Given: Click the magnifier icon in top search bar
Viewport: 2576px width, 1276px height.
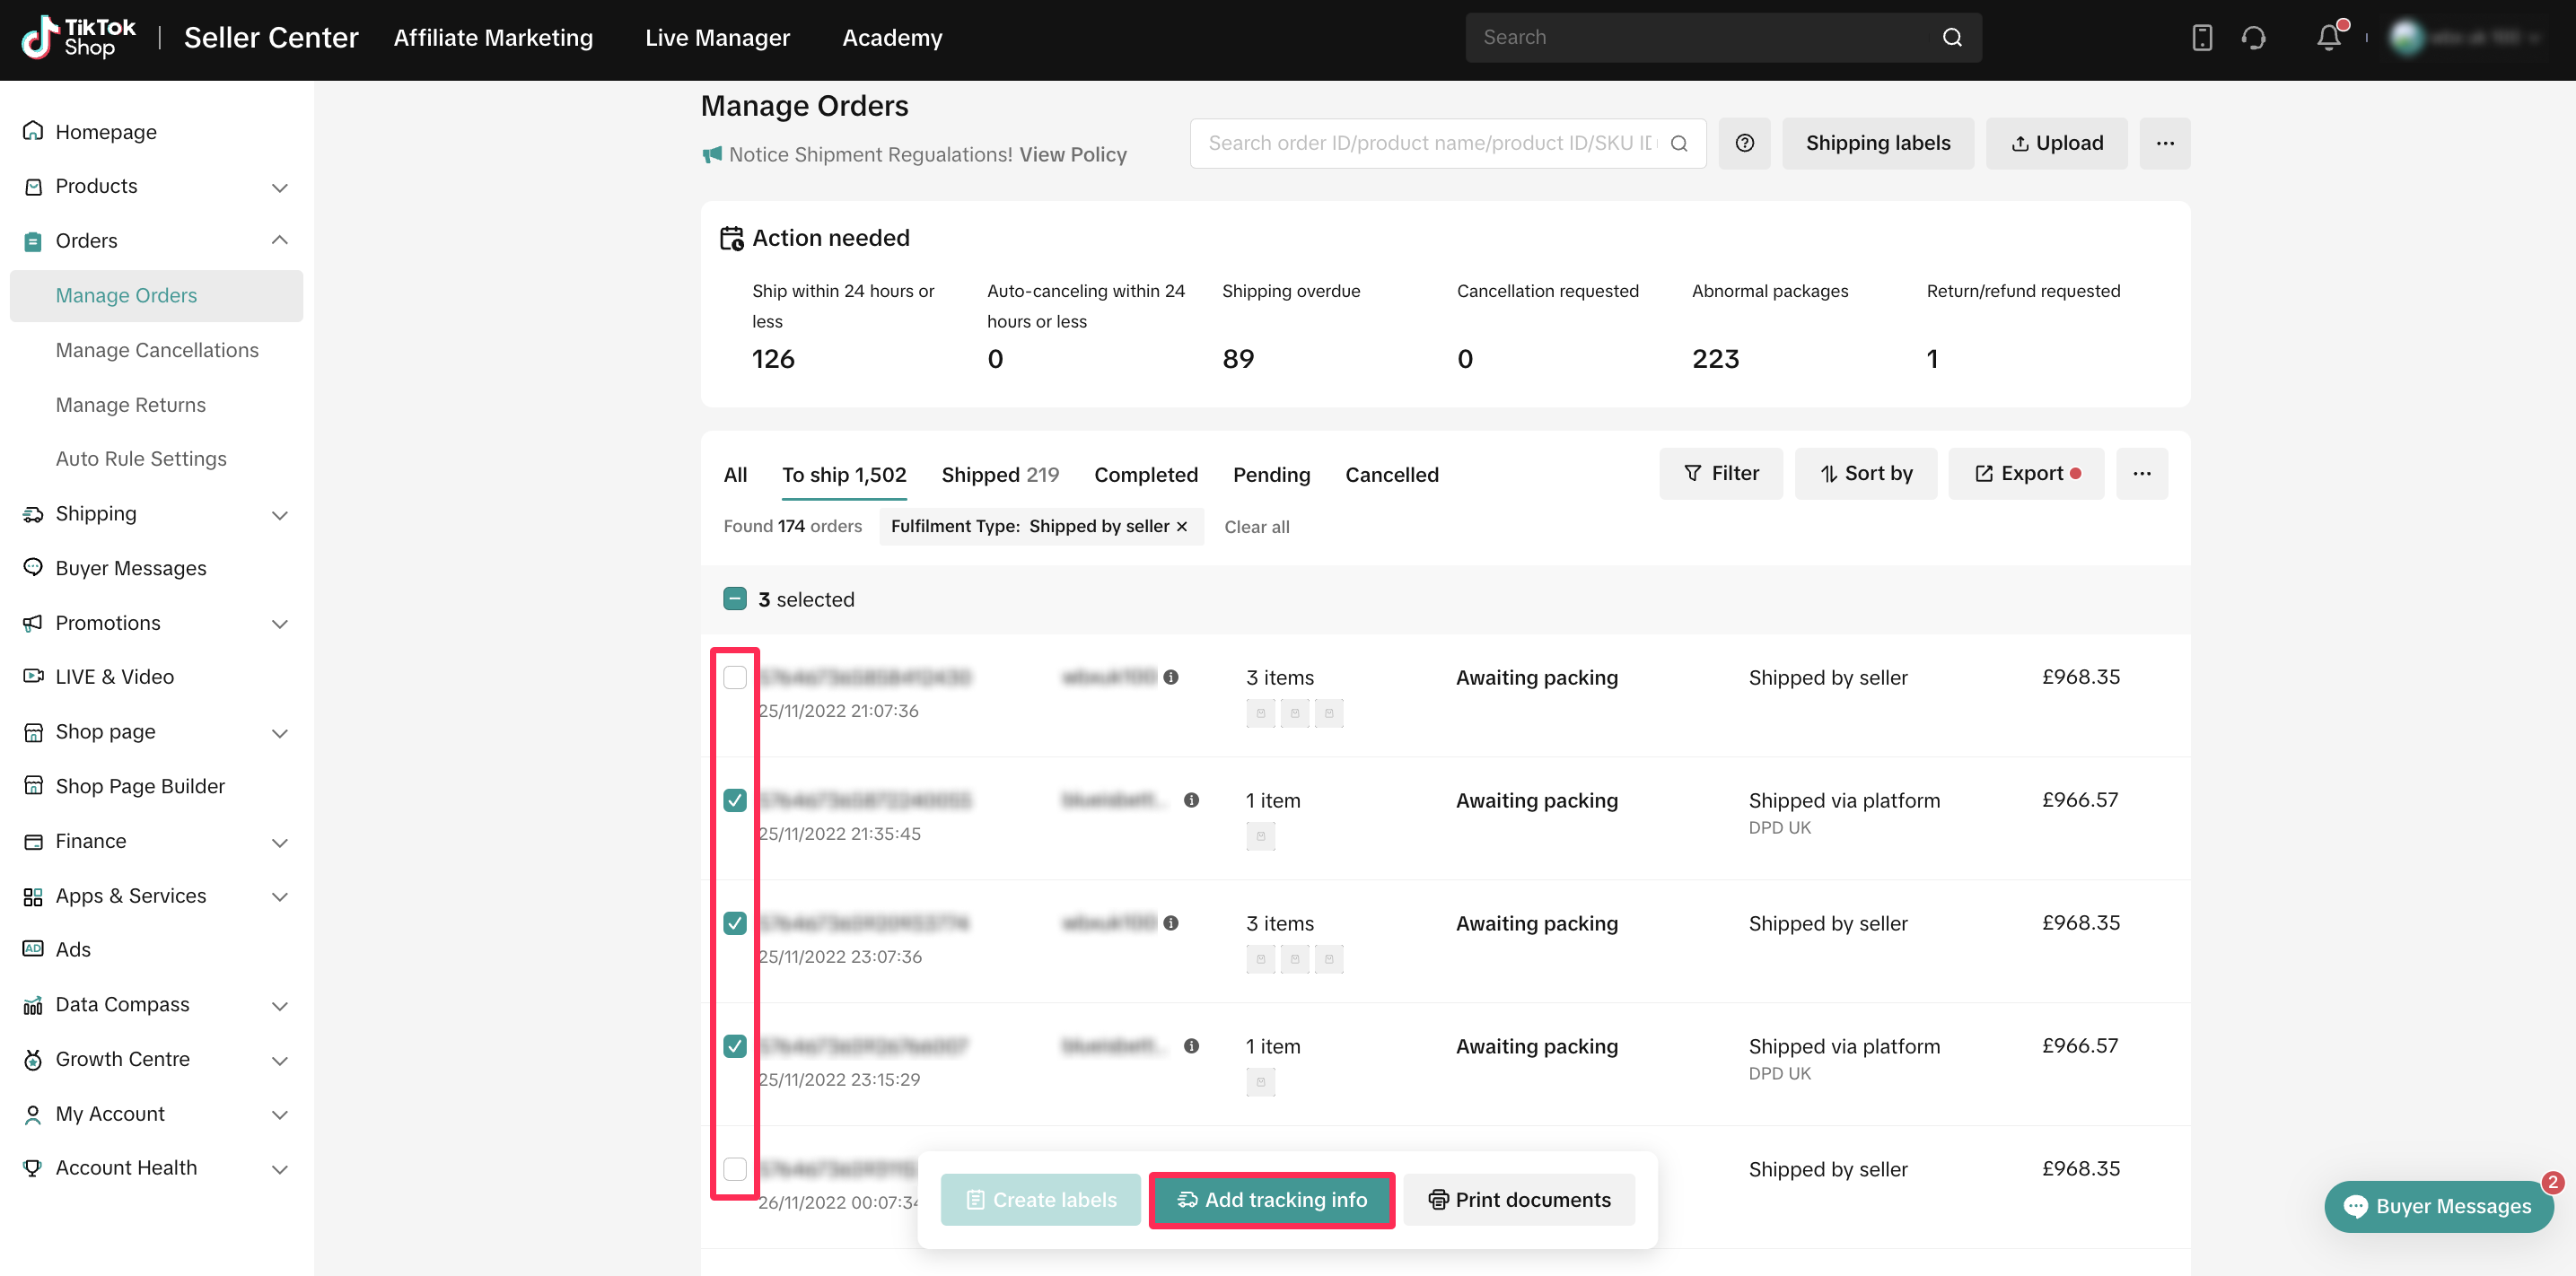Looking at the screenshot, I should (x=1951, y=38).
